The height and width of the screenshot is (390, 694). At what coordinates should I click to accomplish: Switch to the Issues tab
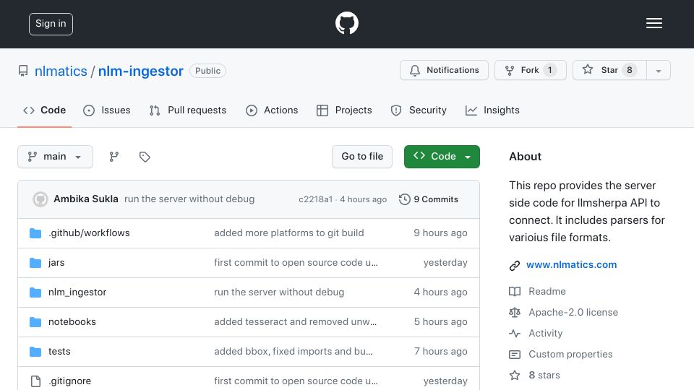[107, 110]
